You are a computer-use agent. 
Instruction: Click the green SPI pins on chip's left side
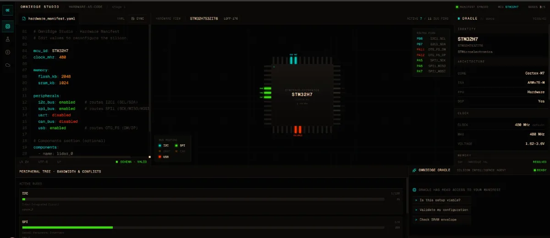coord(267,93)
